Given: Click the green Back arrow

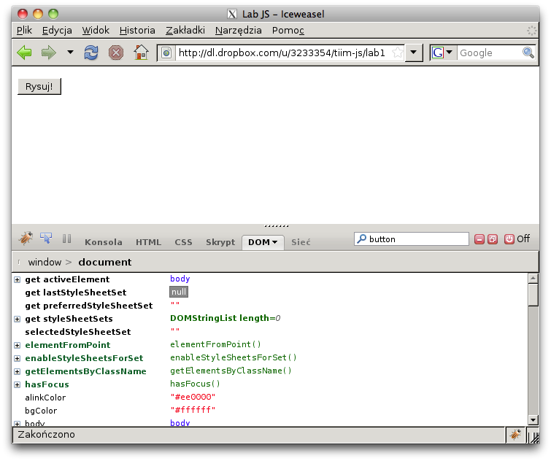Looking at the screenshot, I should (x=24, y=53).
